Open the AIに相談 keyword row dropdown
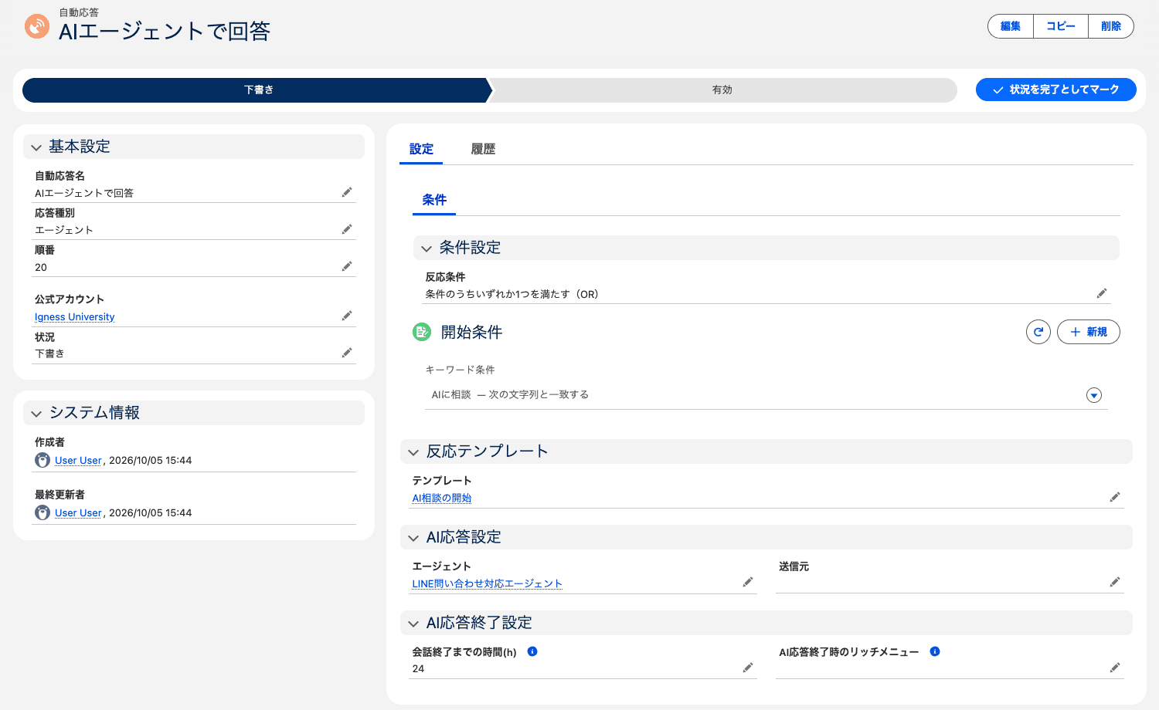Image resolution: width=1159 pixels, height=710 pixels. [x=1094, y=395]
